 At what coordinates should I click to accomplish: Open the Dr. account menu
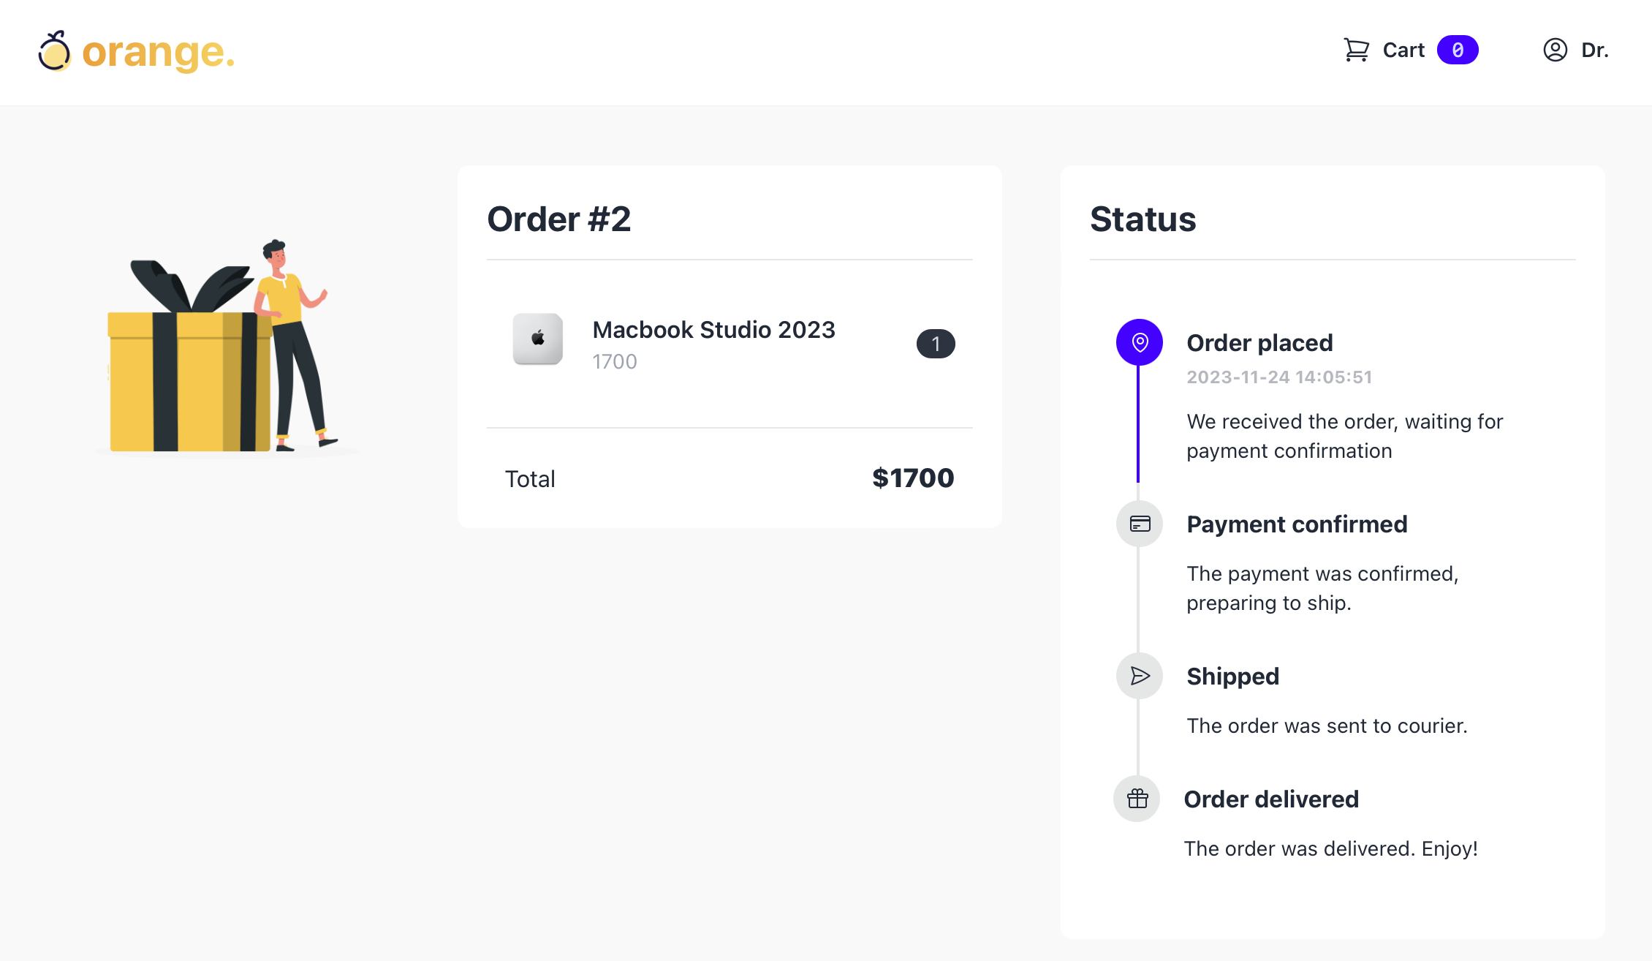pos(1594,50)
